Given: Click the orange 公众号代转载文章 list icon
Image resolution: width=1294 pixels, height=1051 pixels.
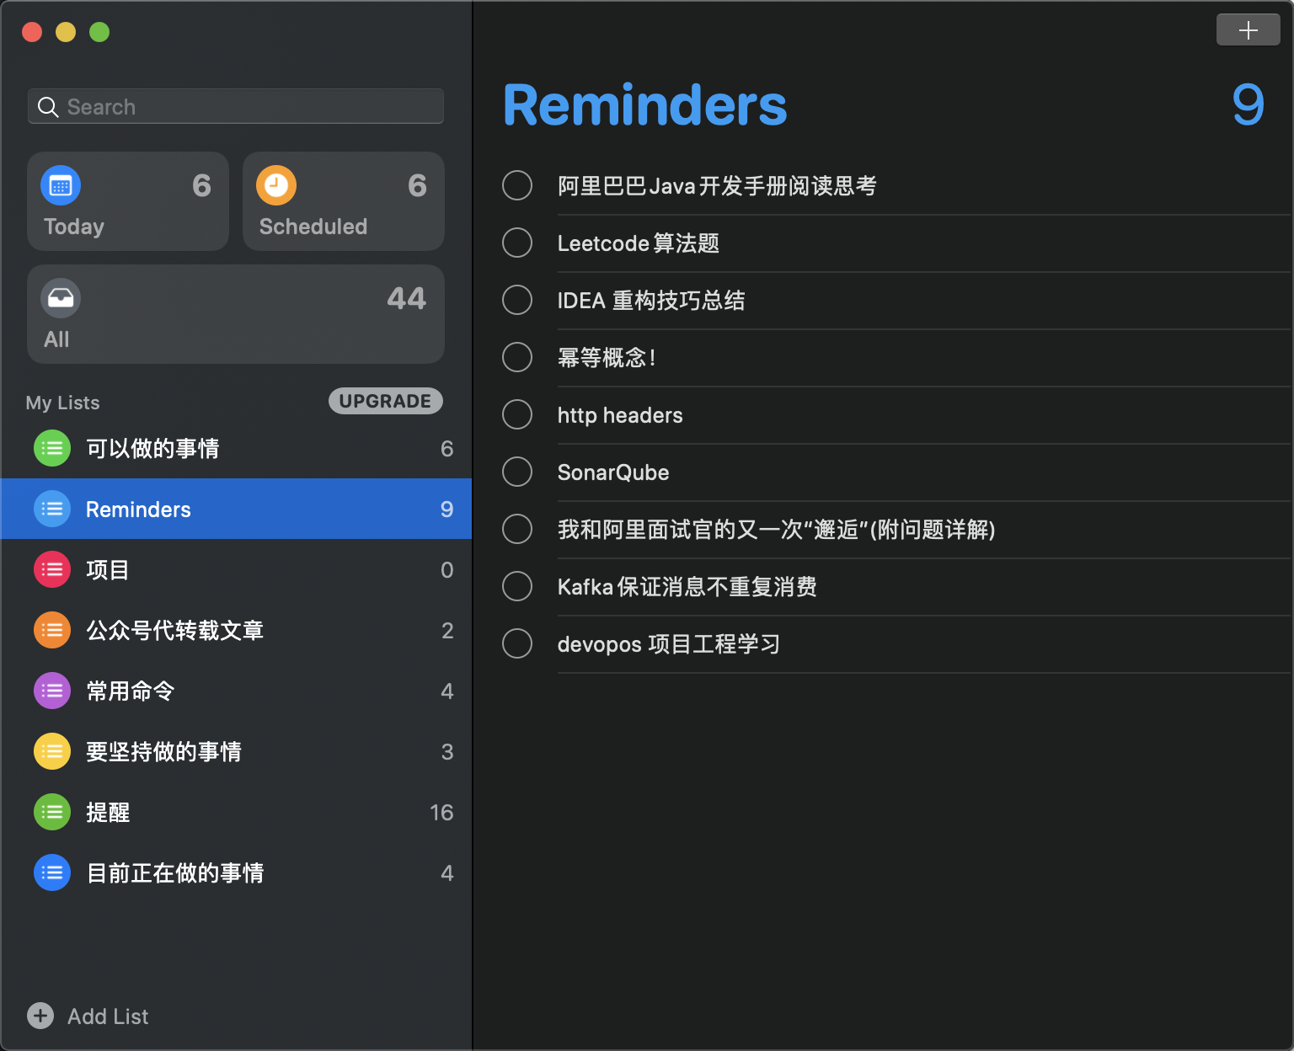Looking at the screenshot, I should 52,630.
